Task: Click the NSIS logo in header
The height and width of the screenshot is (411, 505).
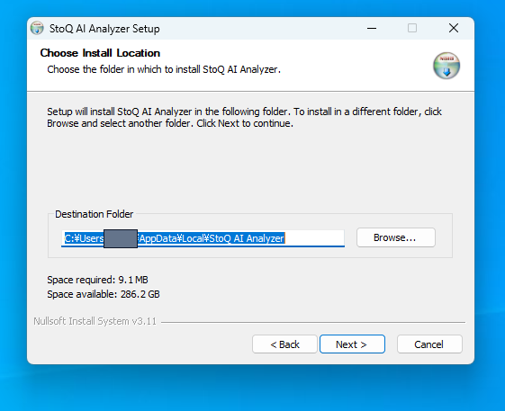Action: click(446, 66)
